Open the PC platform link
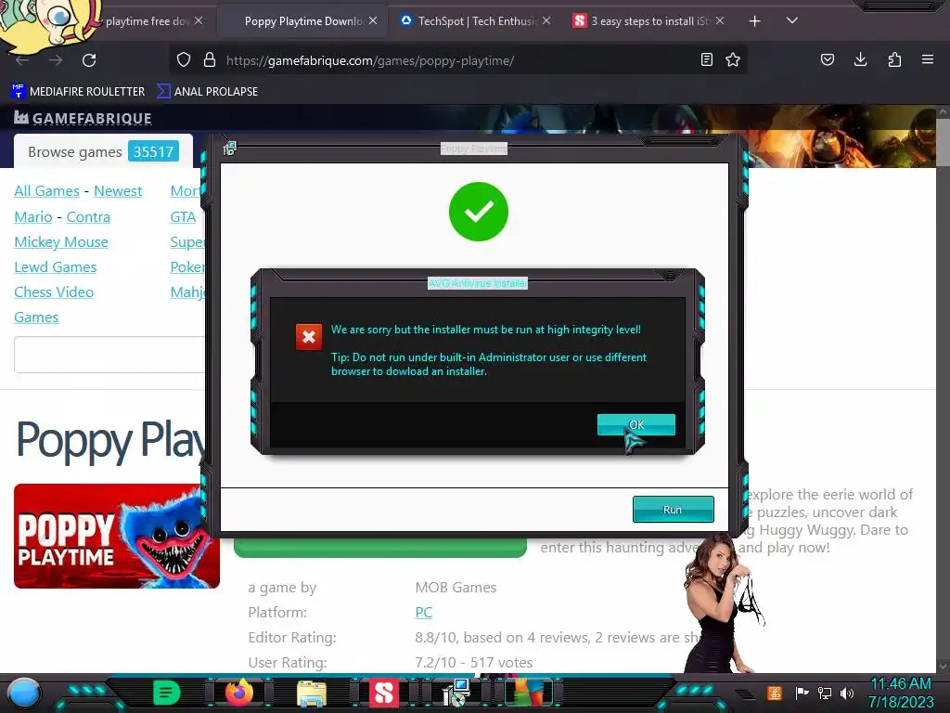 pos(423,613)
